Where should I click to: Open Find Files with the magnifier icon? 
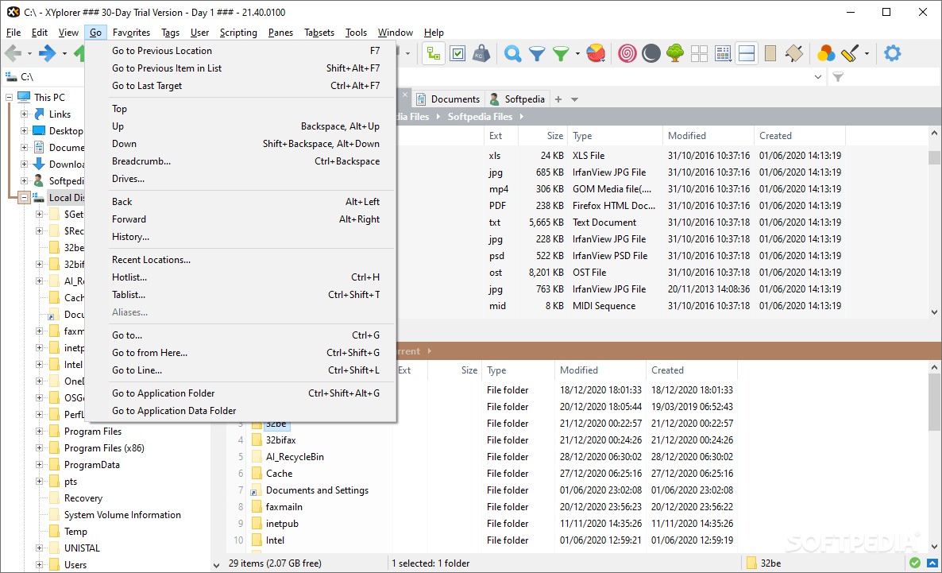(512, 53)
